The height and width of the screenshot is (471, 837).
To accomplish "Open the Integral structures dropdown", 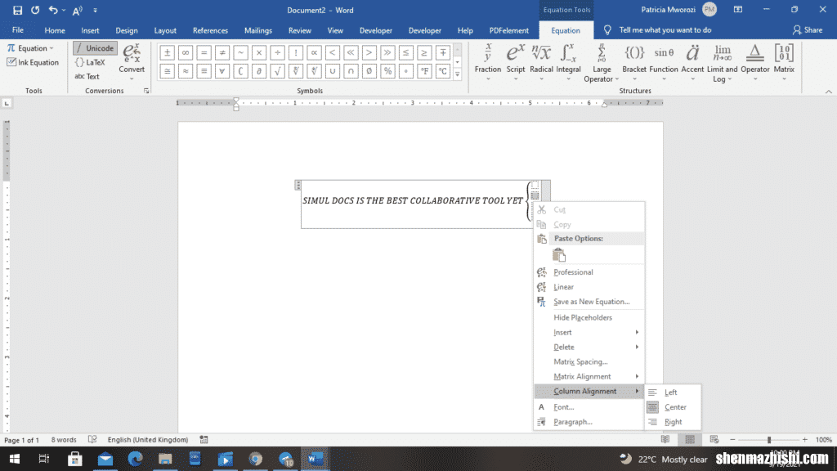I will pyautogui.click(x=568, y=62).
